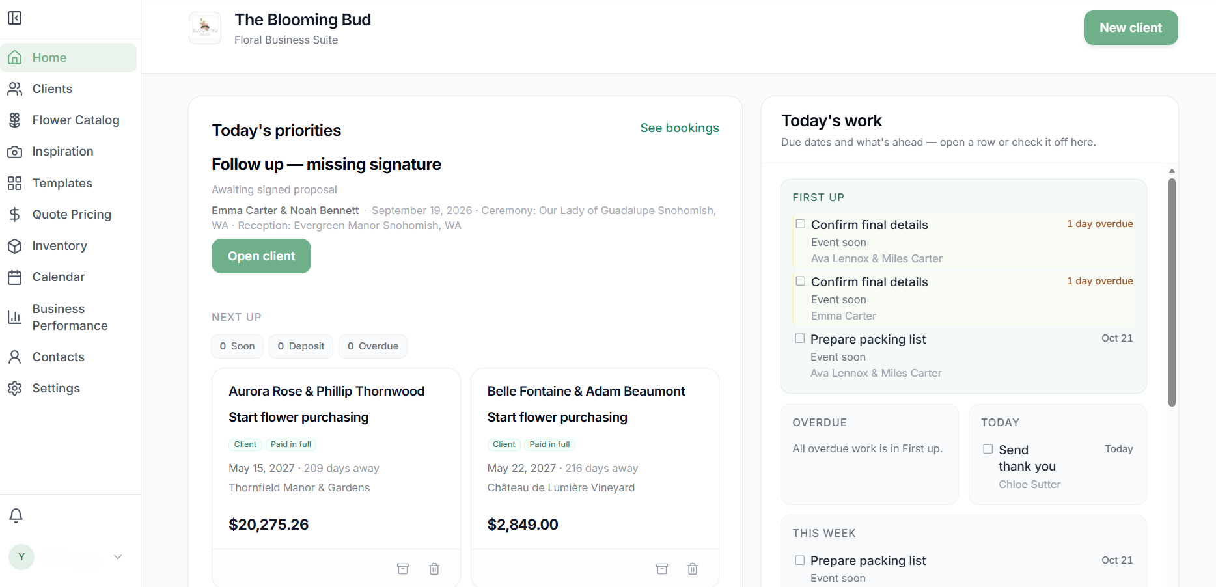Collapse the sidebar panel icon
The width and height of the screenshot is (1216, 587).
coord(14,18)
